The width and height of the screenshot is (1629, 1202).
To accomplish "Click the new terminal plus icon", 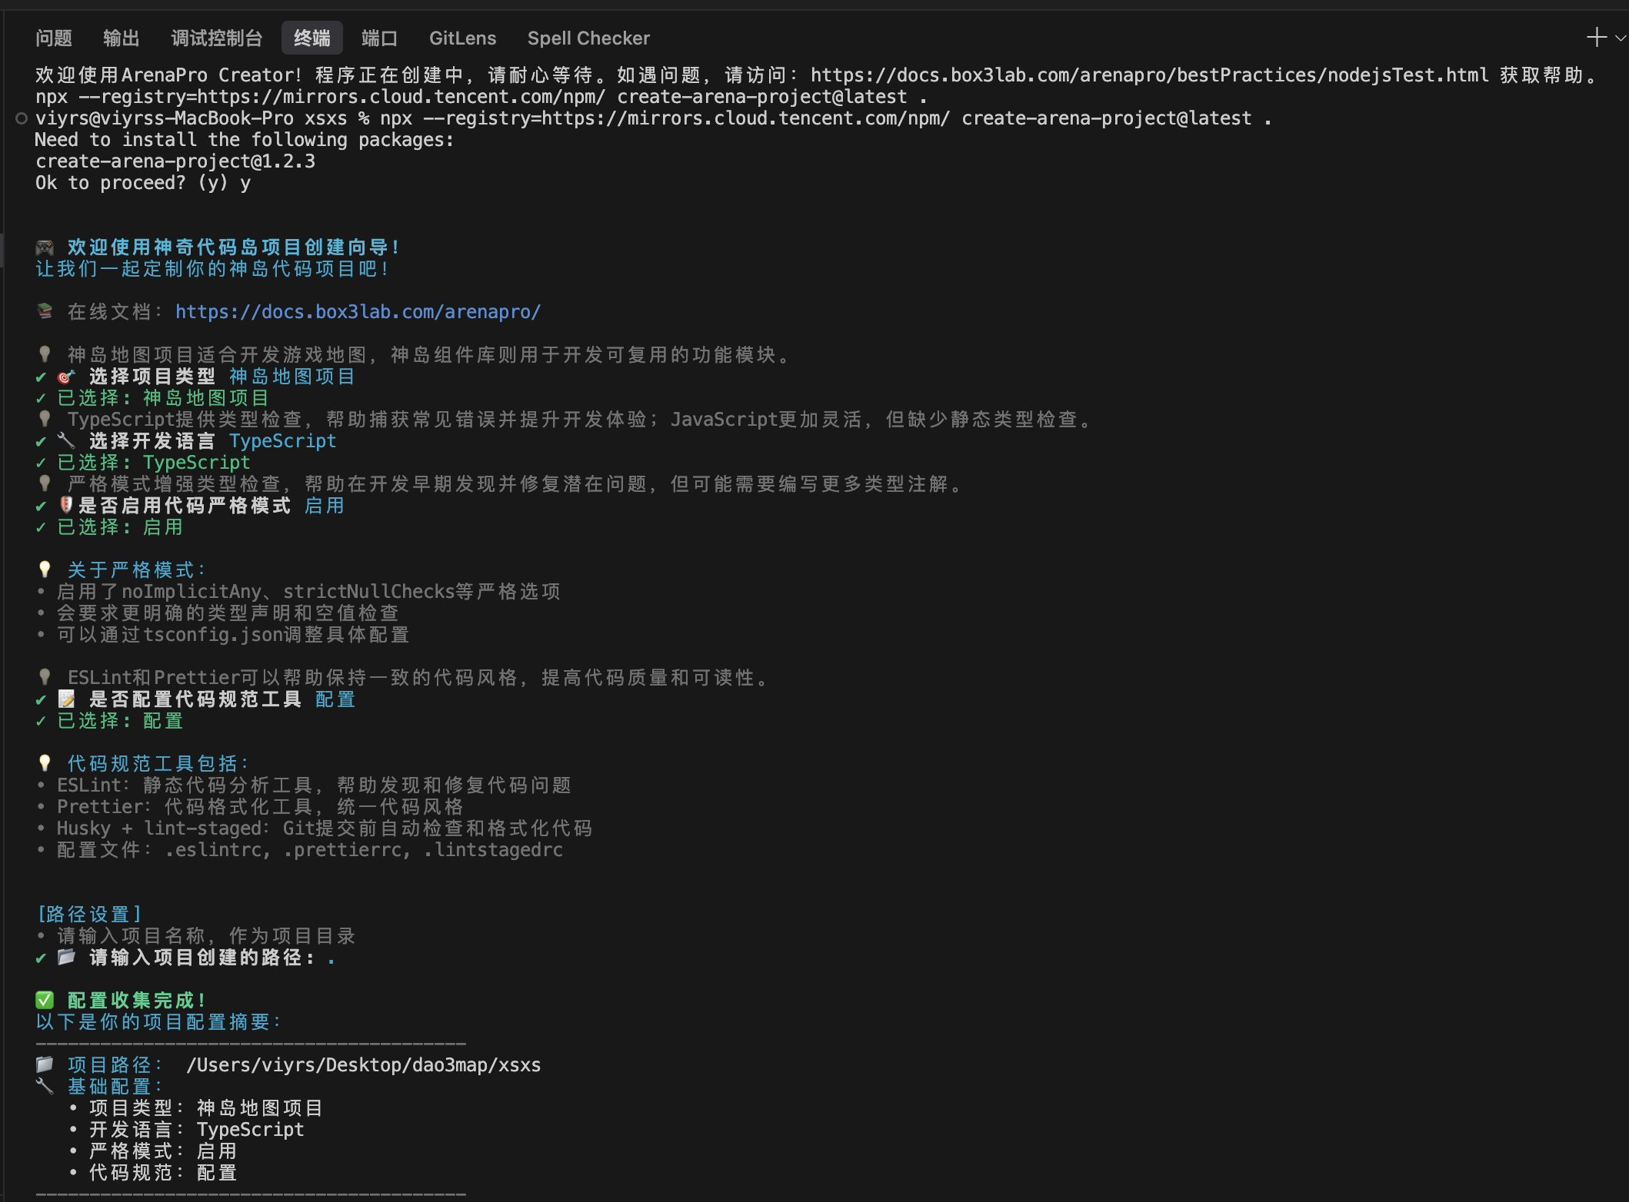I will (1597, 38).
